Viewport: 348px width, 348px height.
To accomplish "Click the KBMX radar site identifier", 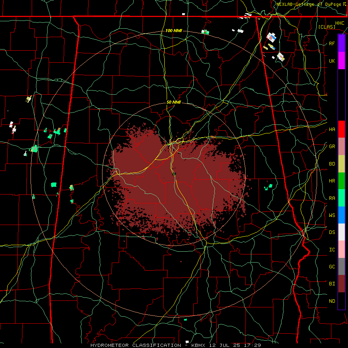I will [x=198, y=345].
